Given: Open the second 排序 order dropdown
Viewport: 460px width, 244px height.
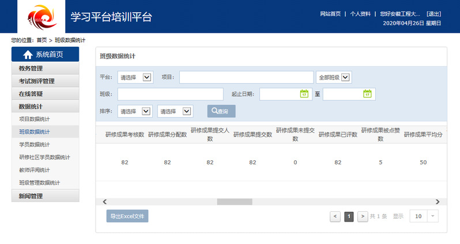Looking at the screenshot, I should (x=175, y=111).
